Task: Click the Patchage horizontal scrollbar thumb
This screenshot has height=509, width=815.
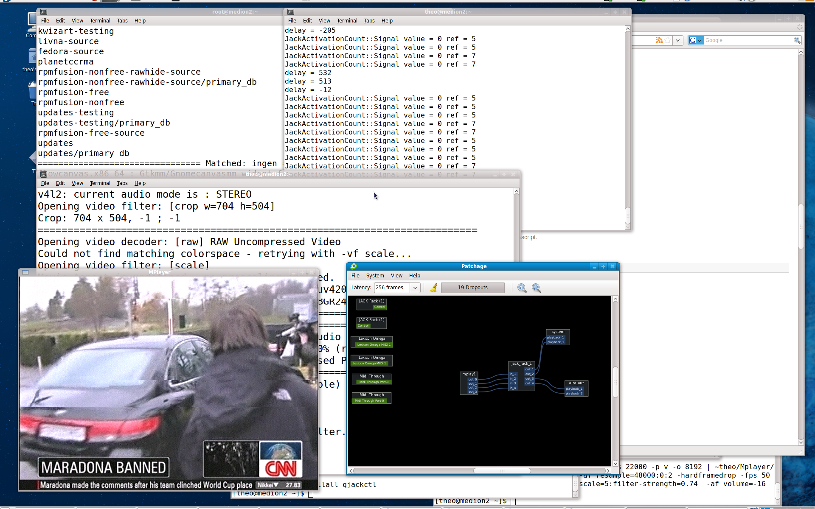Action: 502,471
